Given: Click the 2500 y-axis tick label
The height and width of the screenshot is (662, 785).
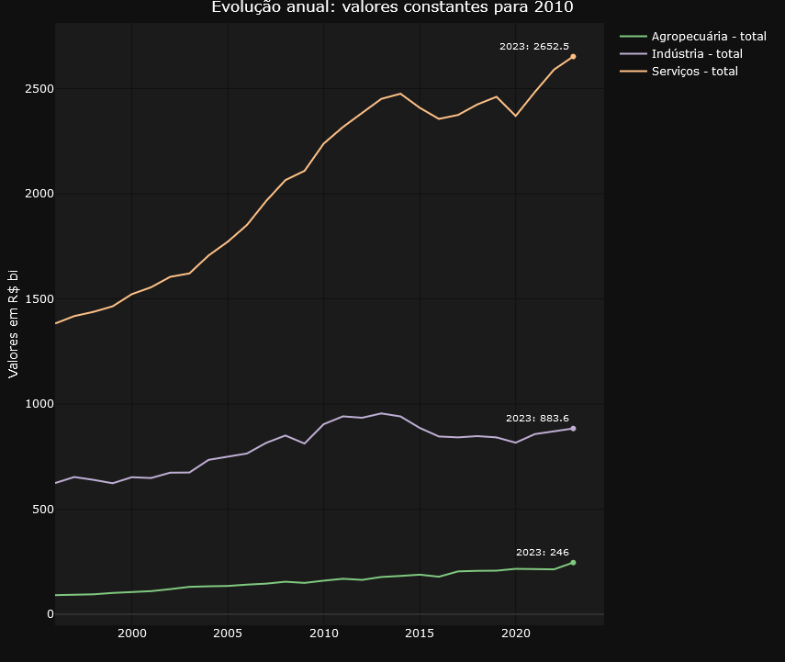Looking at the screenshot, I should 39,89.
